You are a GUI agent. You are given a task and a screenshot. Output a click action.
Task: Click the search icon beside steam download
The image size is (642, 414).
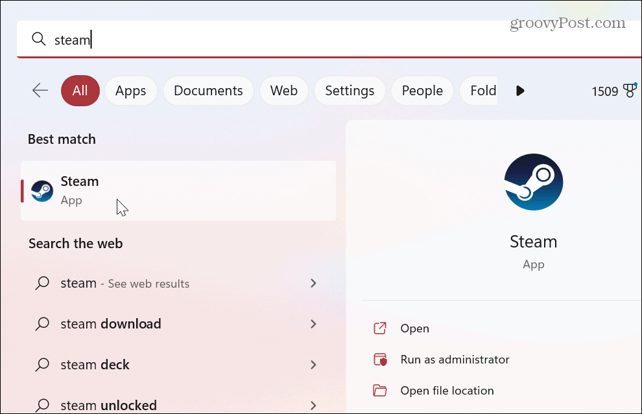(42, 324)
